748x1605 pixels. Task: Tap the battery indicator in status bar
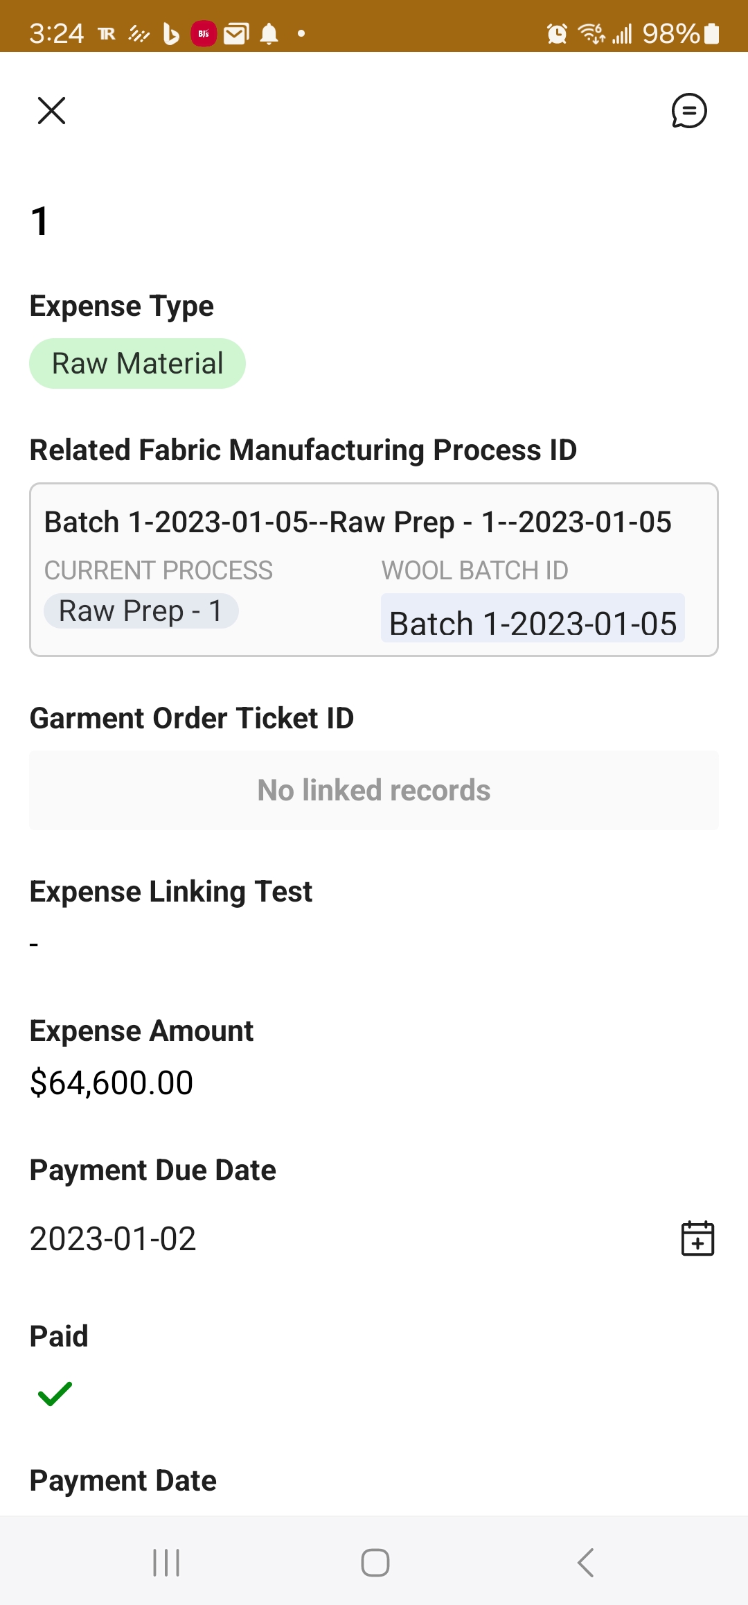[x=711, y=33]
